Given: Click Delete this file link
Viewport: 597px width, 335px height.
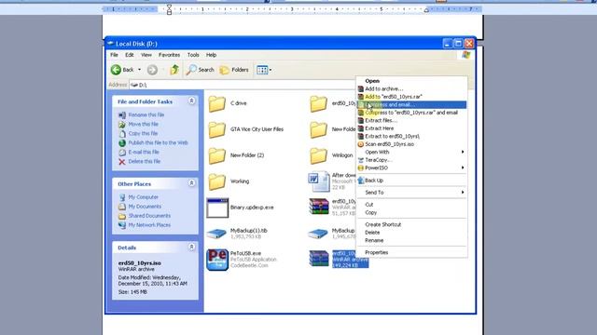Looking at the screenshot, I should tap(145, 161).
